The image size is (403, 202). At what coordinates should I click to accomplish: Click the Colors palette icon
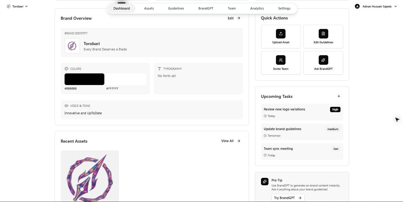coord(66,68)
